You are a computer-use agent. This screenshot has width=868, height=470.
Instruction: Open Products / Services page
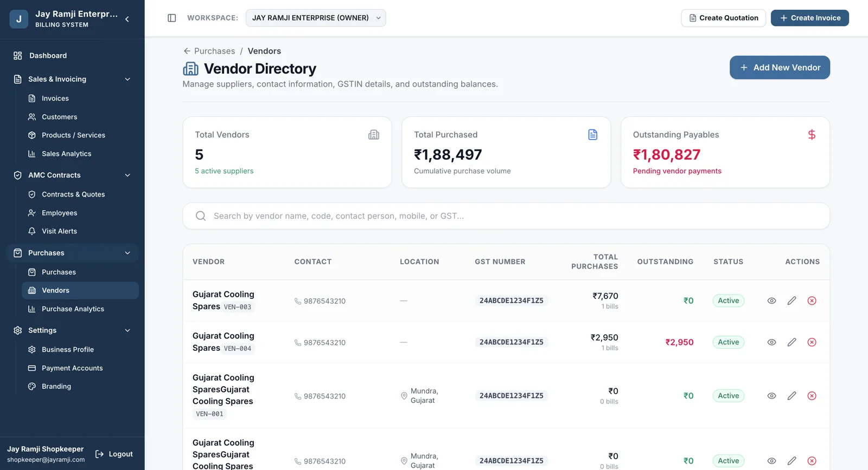click(x=80, y=135)
